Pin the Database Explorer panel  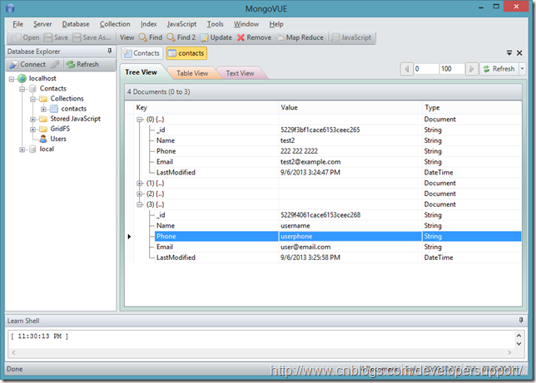(x=109, y=52)
